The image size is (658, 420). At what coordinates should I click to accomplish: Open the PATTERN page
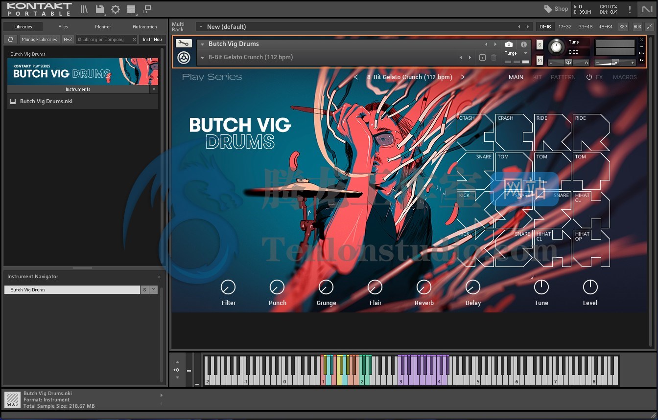pyautogui.click(x=563, y=77)
